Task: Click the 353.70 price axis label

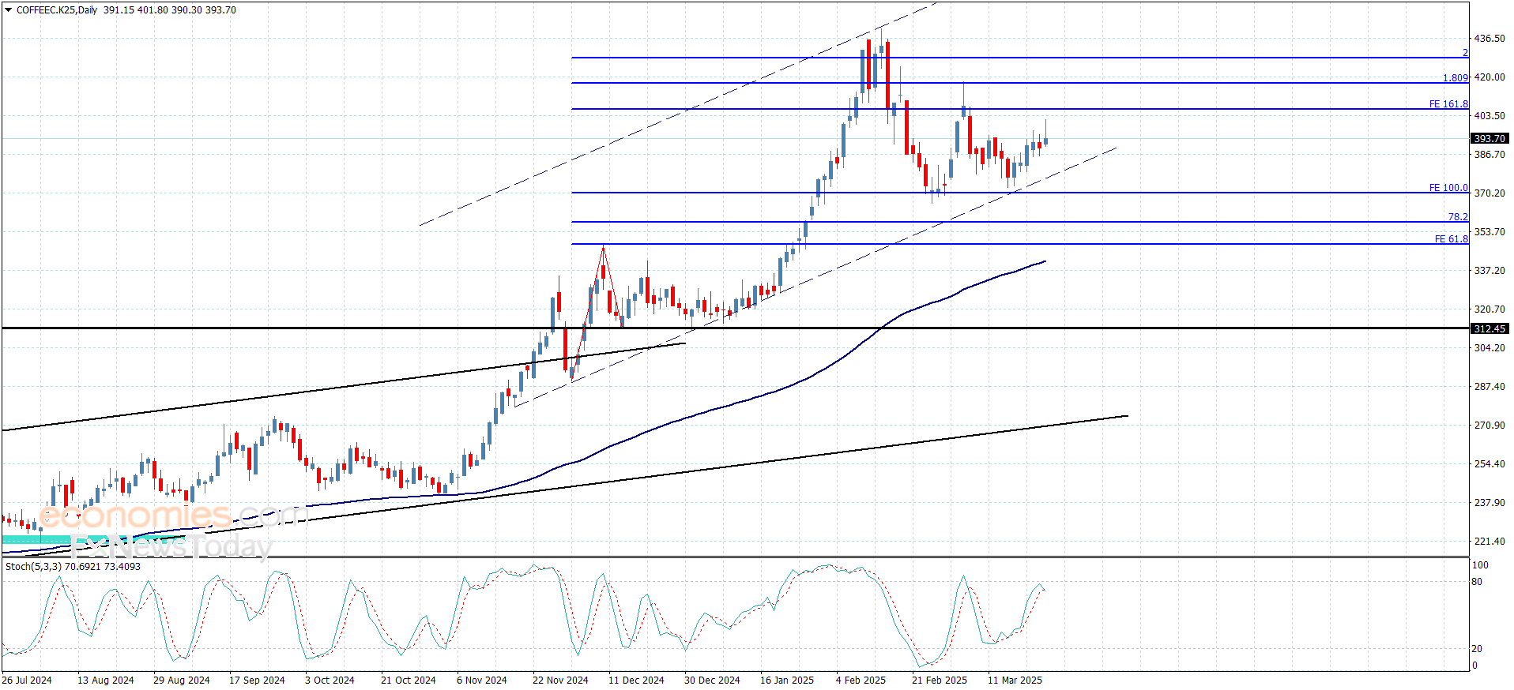Action: click(1490, 232)
